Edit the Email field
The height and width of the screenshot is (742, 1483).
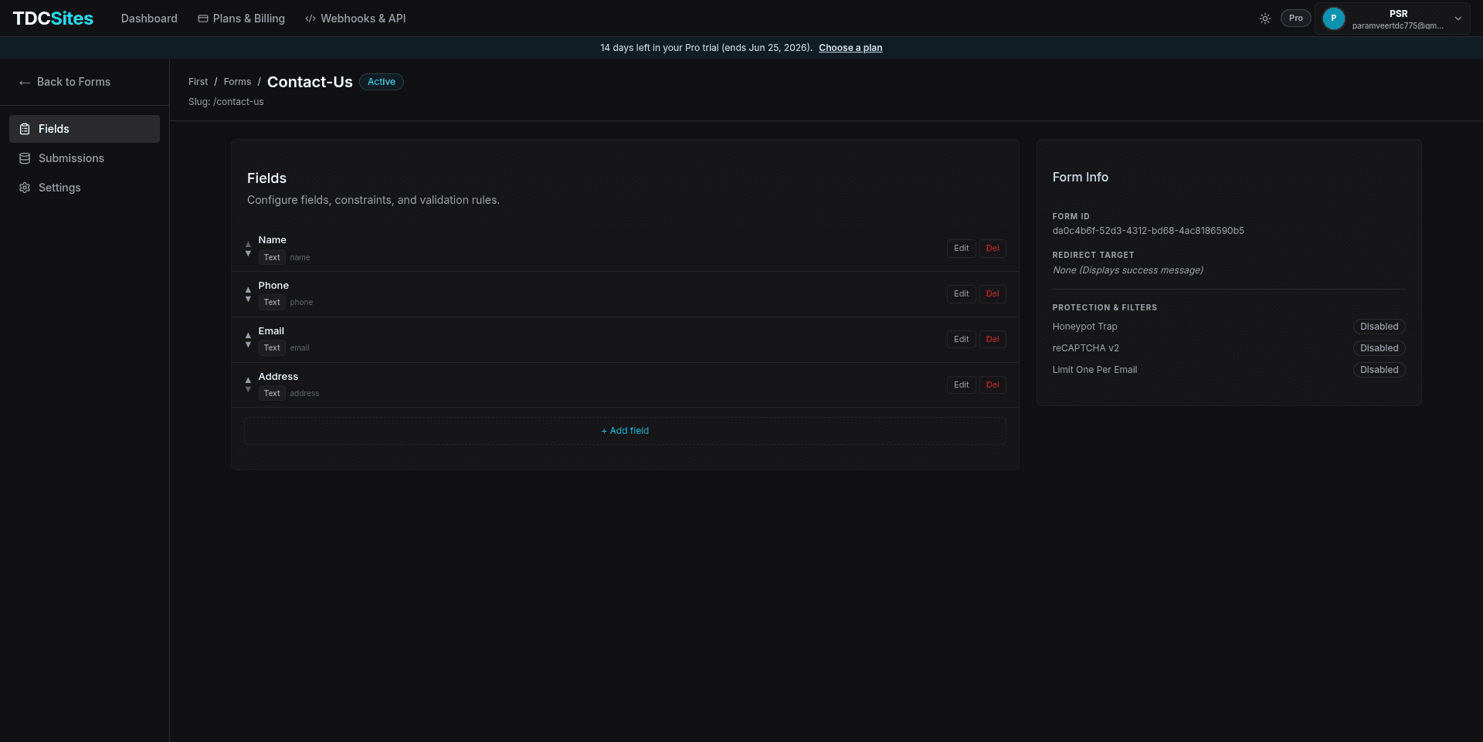tap(961, 340)
